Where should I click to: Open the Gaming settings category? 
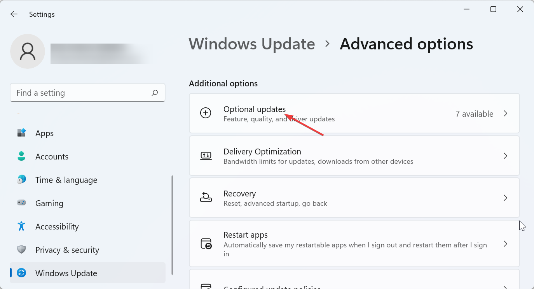87,203
